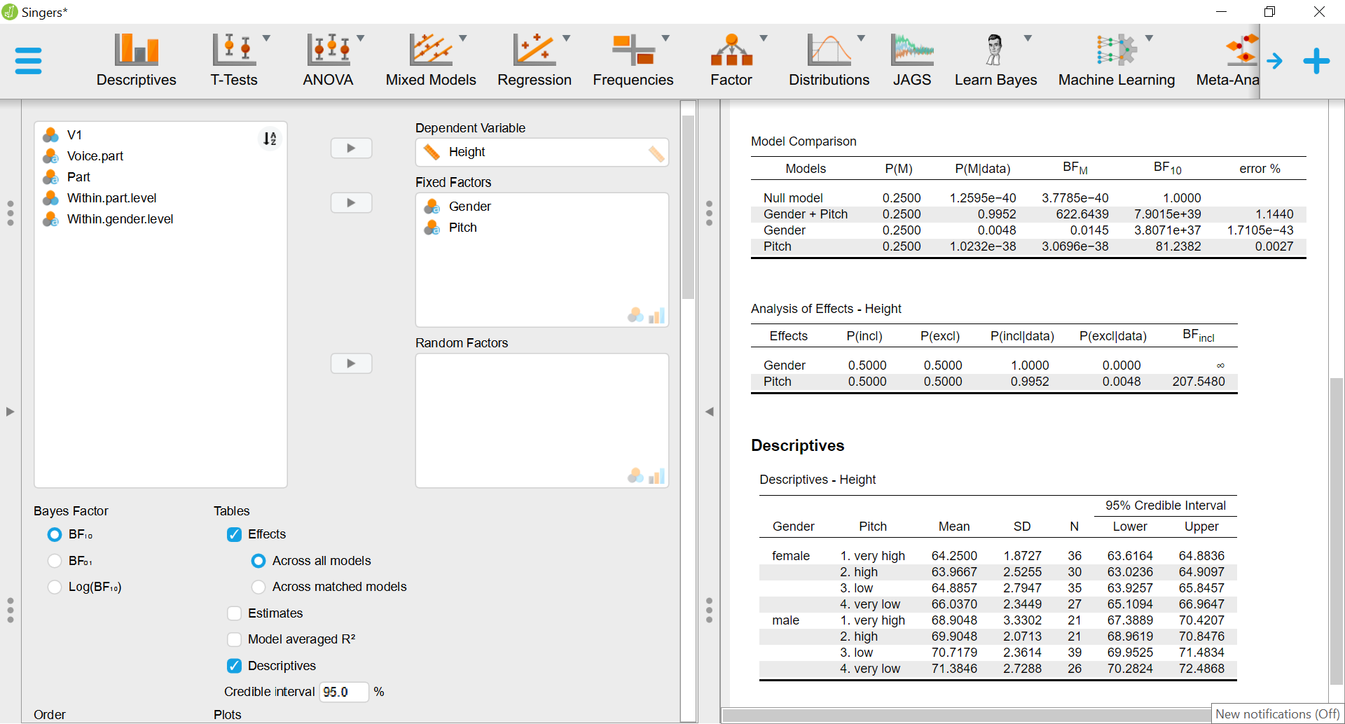Open the hamburger main menu
Viewport: 1345px width, 724px height.
coord(28,61)
